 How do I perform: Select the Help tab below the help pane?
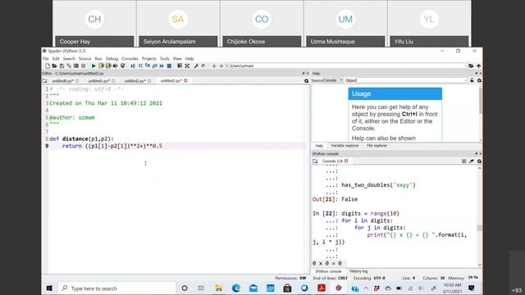319,146
